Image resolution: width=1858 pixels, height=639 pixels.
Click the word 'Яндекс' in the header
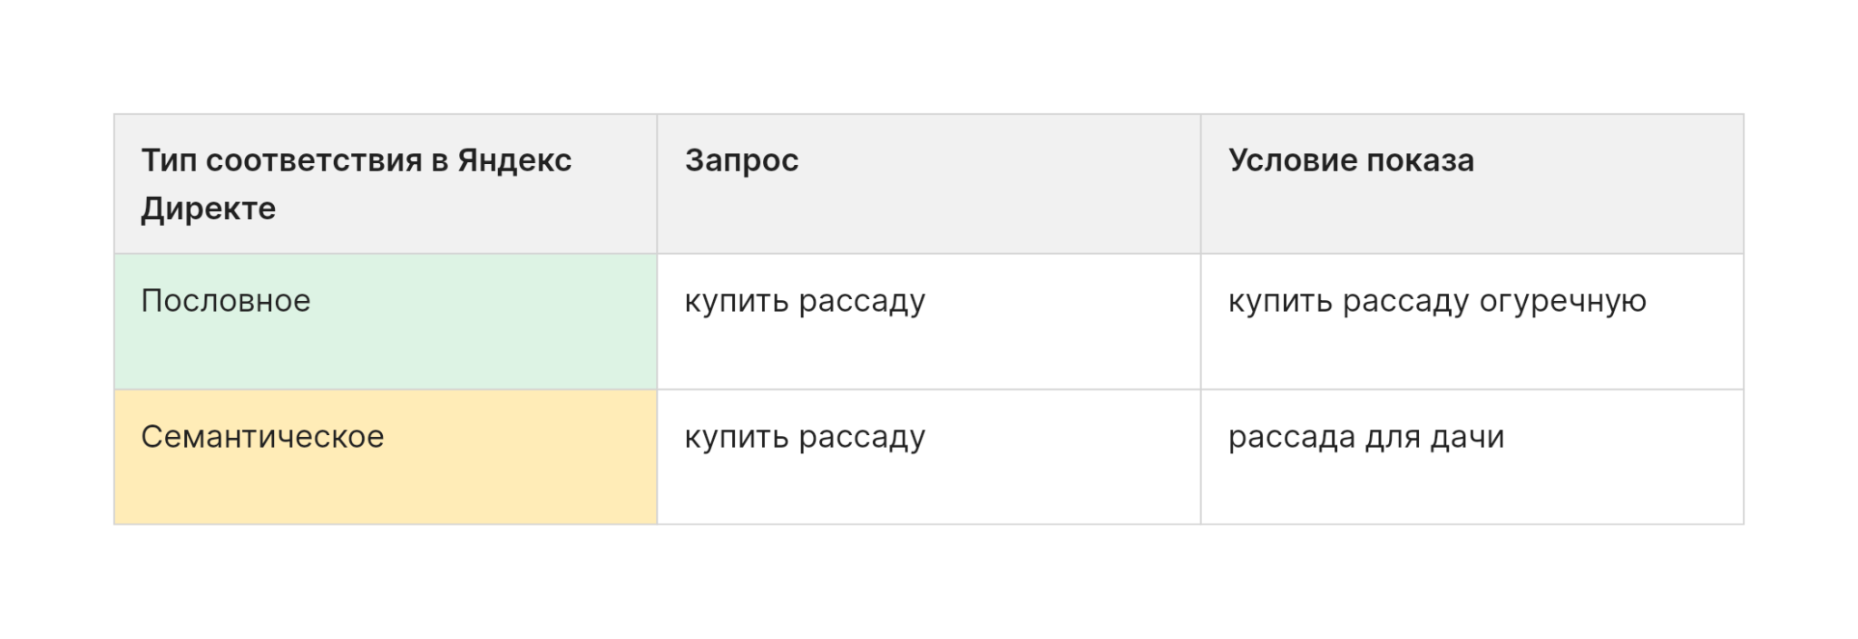tap(514, 160)
